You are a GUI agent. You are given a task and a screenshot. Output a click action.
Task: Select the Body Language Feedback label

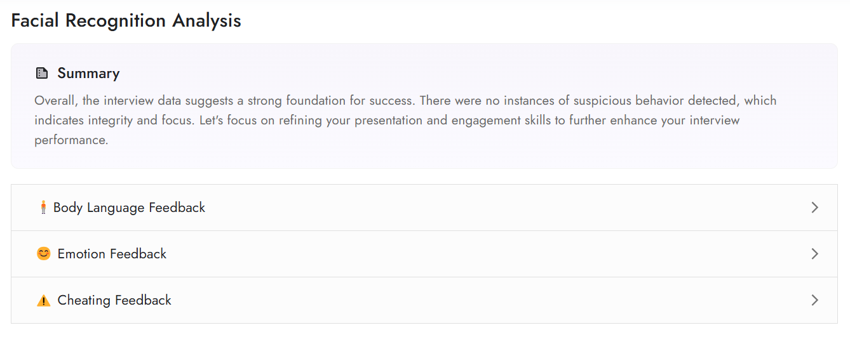[x=129, y=208]
